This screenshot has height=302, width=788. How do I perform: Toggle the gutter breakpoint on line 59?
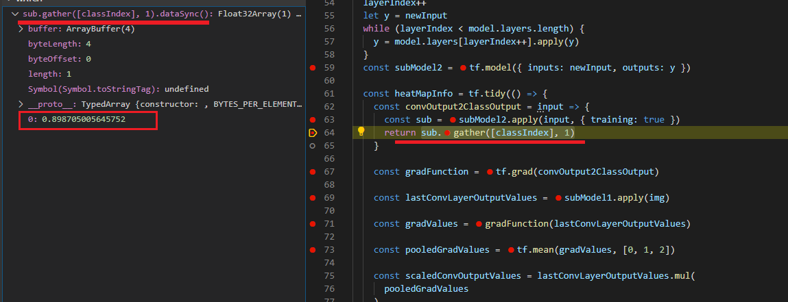click(313, 68)
